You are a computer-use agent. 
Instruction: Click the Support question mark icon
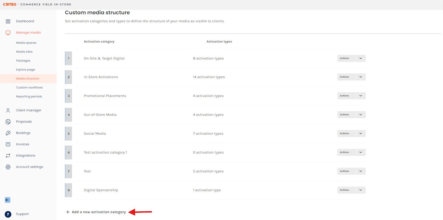point(8,214)
